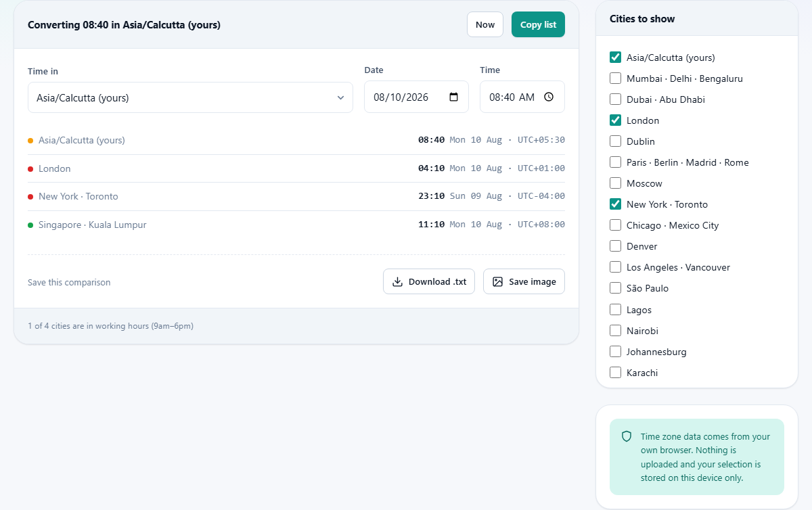
Task: Check the Los Angeles · Vancouver checkbox
Action: (x=615, y=267)
